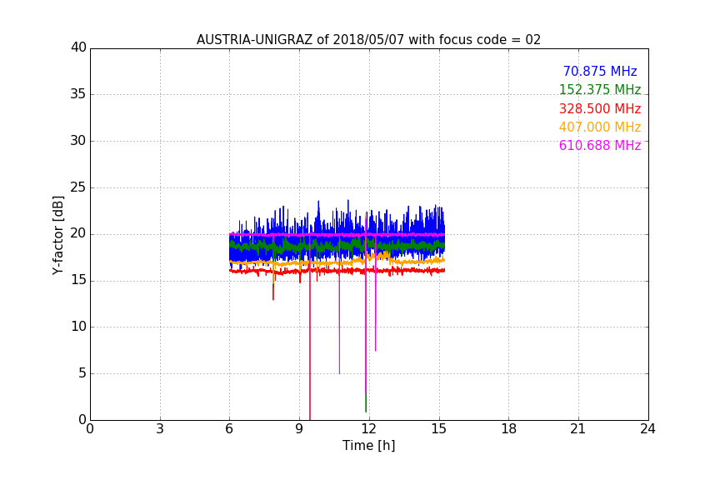Click the AUSTRIA-UNIGRAZ plot title
Image resolution: width=720 pixels, height=480 pixels.
click(368, 39)
